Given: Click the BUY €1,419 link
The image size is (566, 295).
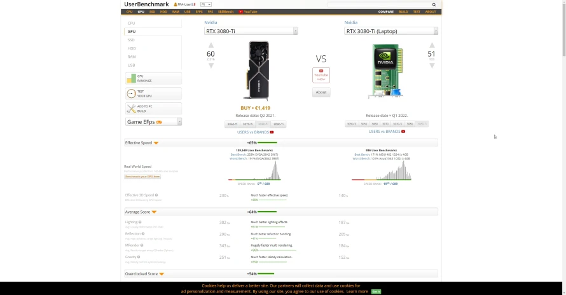Looking at the screenshot, I should (255, 108).
